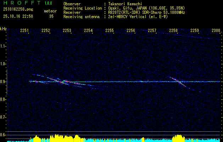Screen dimensions: 223x142
Task: Click the 1.0 kHz frequency label
Action: 3,64
